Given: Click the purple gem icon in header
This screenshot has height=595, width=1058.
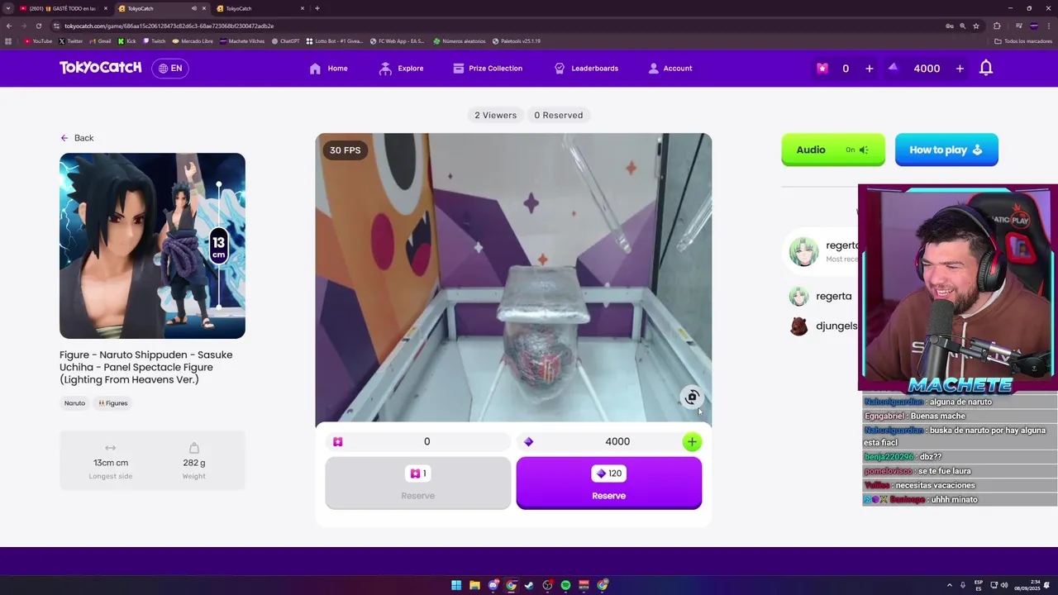Looking at the screenshot, I should click(893, 68).
